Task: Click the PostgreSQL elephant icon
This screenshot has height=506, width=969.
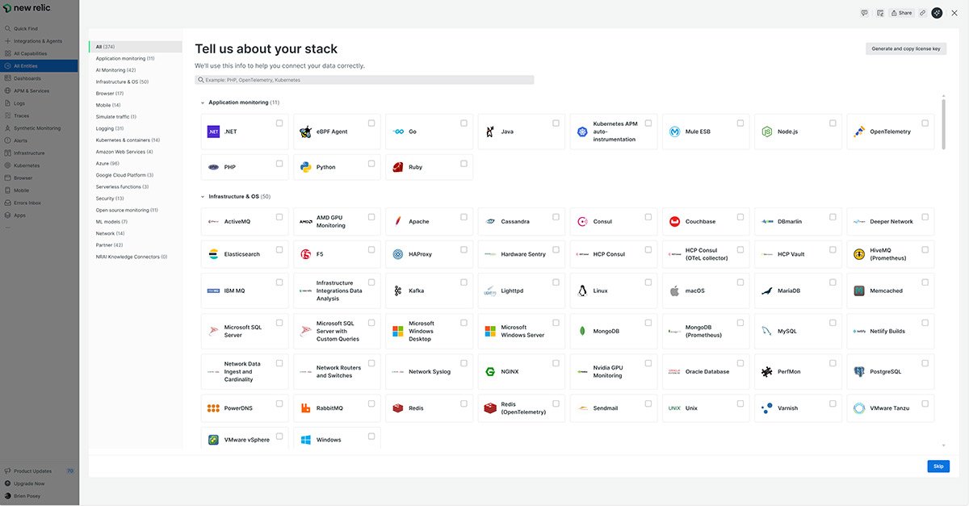Action: [859, 372]
